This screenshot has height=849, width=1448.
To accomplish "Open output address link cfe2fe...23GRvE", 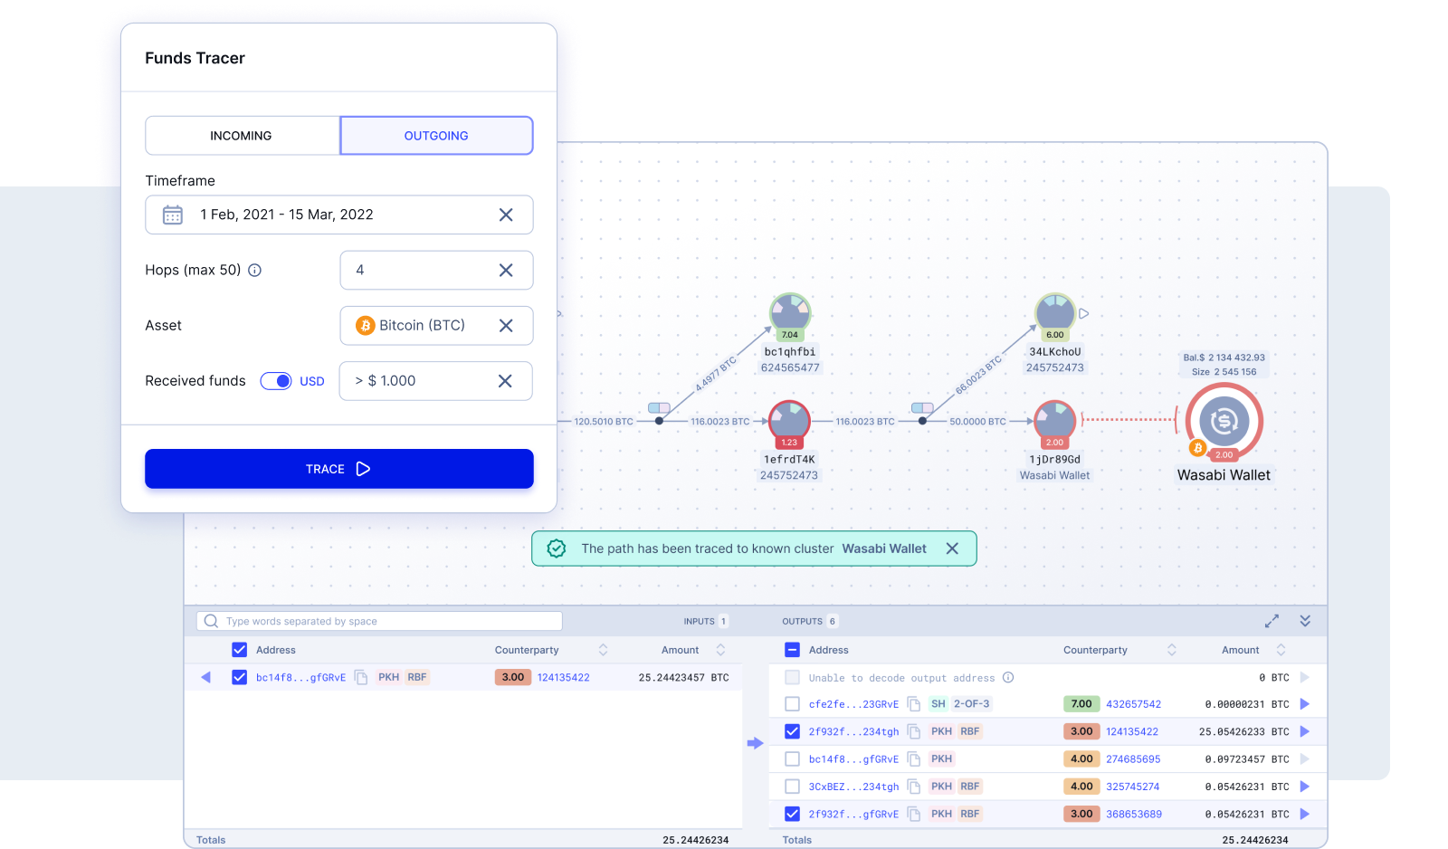I will coord(853,704).
